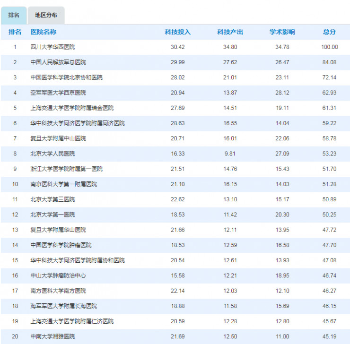Image resolution: width=350 pixels, height=344 pixels.
Task: Click the 总分 column header
Action: click(329, 32)
